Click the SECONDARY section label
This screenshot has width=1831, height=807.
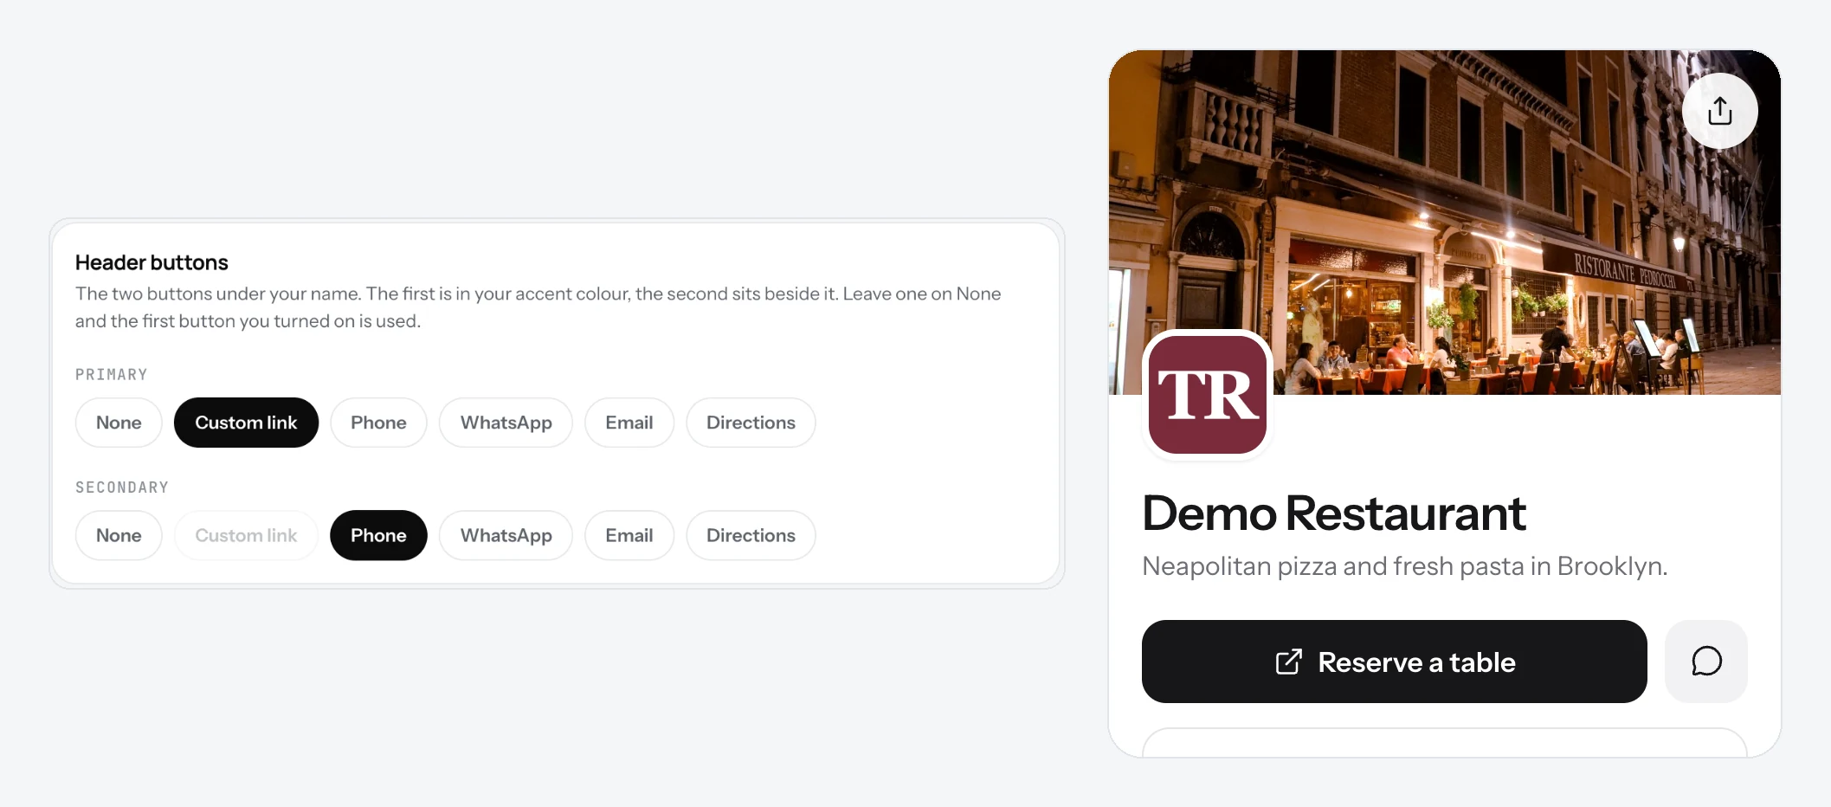122,487
